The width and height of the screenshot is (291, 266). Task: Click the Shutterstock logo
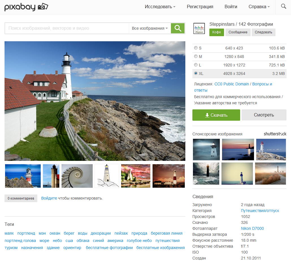[x=275, y=134]
